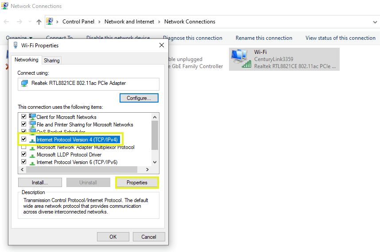
Task: Click the Realtek adapter icon in Connect using field
Action: coord(24,84)
